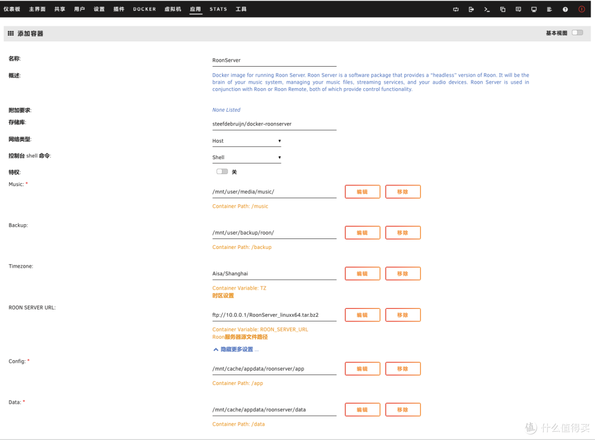Go to the 仪表板 dashboard tab
The height and width of the screenshot is (440, 595).
[x=12, y=9]
